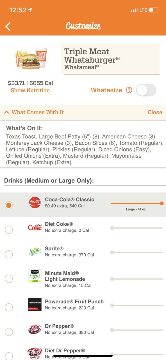Image resolution: width=166 pixels, height=360 pixels.
Task: Tap the Triple Meat Whataburger meal image
Action: pos(31,59)
